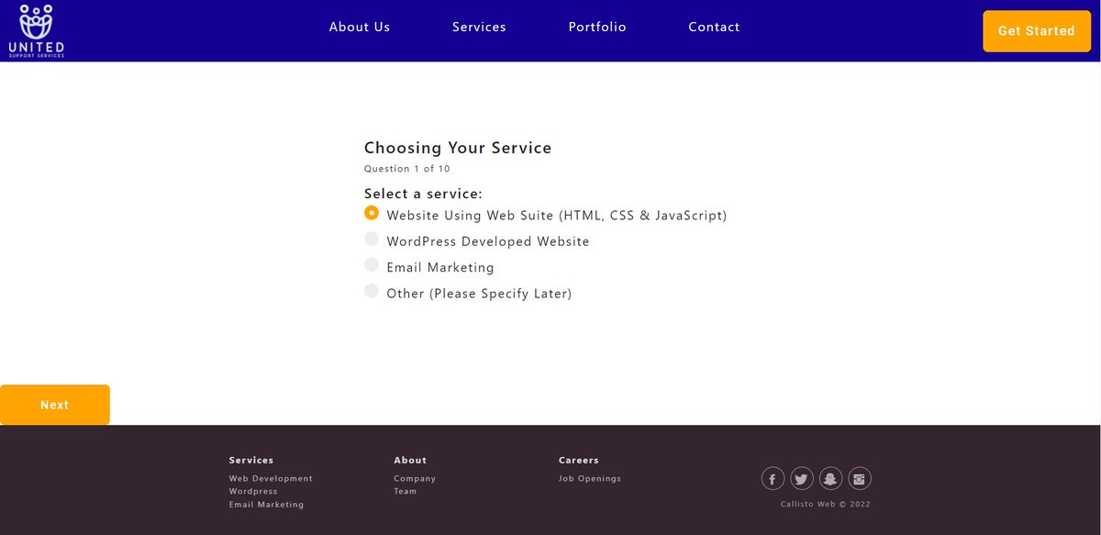The height and width of the screenshot is (535, 1101).
Task: Click the 'Question 1 of 10' text
Action: coord(407,169)
